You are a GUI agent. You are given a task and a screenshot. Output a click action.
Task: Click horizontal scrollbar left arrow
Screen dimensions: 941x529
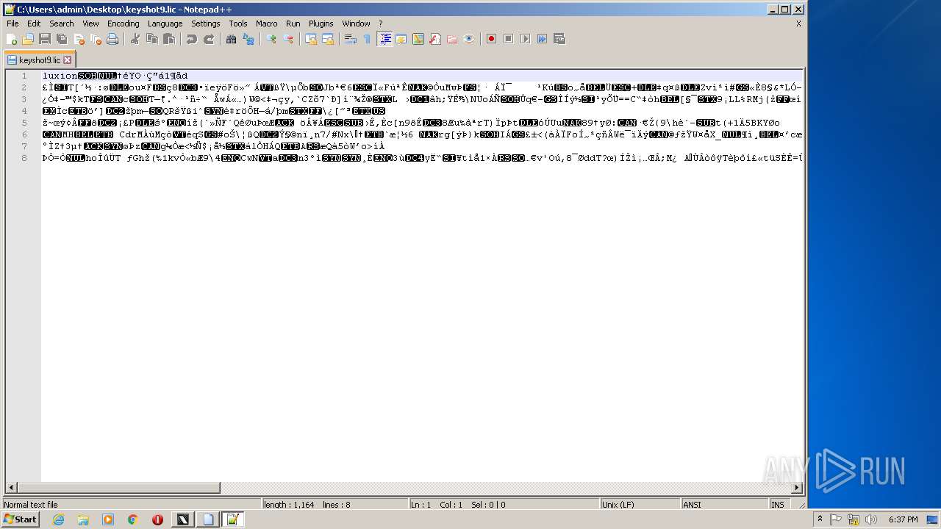pos(11,488)
